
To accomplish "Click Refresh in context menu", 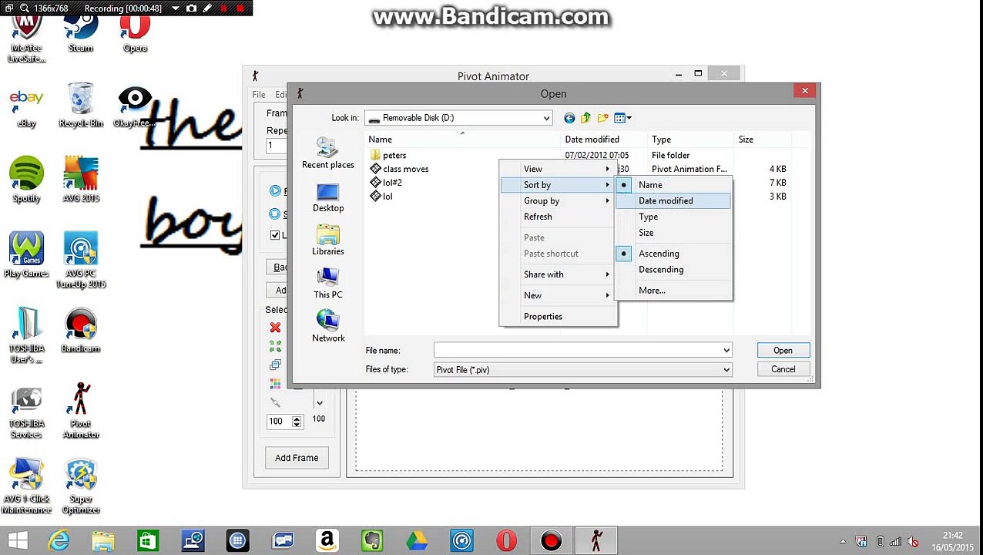I will 558,217.
